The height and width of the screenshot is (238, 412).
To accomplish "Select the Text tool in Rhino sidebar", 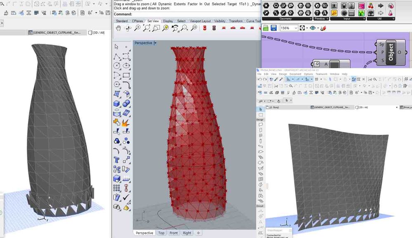I will (117, 160).
